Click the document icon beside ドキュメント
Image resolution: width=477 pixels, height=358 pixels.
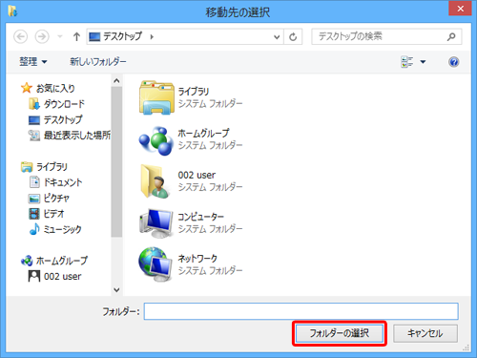tap(34, 182)
